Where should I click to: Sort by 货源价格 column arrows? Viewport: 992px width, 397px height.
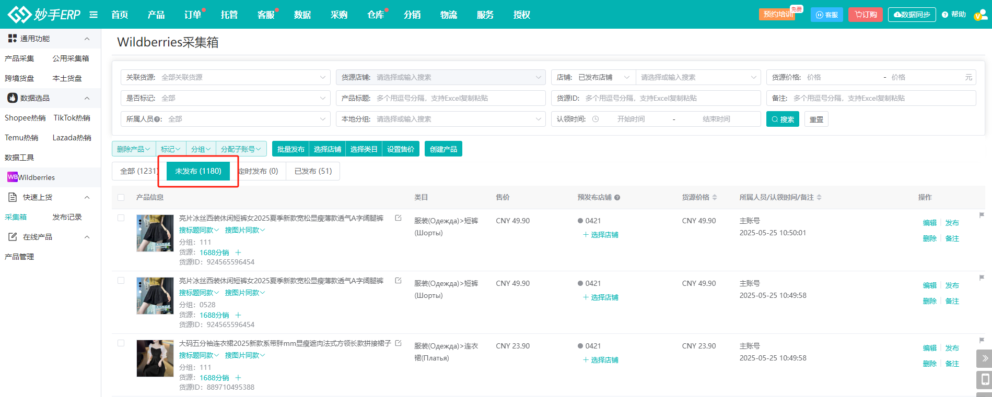click(x=715, y=197)
